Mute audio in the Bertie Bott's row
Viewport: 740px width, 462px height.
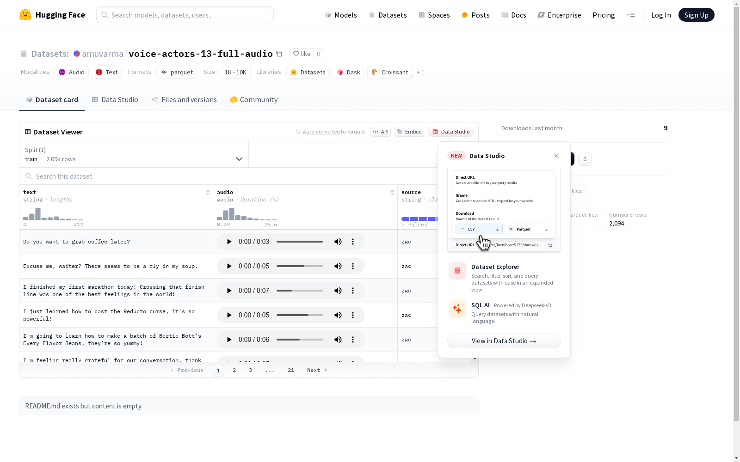(338, 340)
